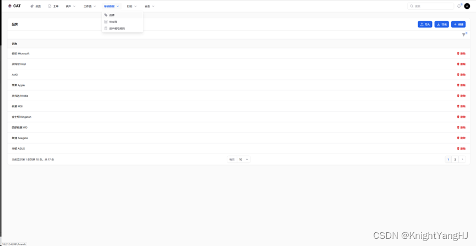The height and width of the screenshot is (246, 476).
Task: Select the 金士顿 Kingston name cell
Action: pyautogui.click(x=21, y=117)
